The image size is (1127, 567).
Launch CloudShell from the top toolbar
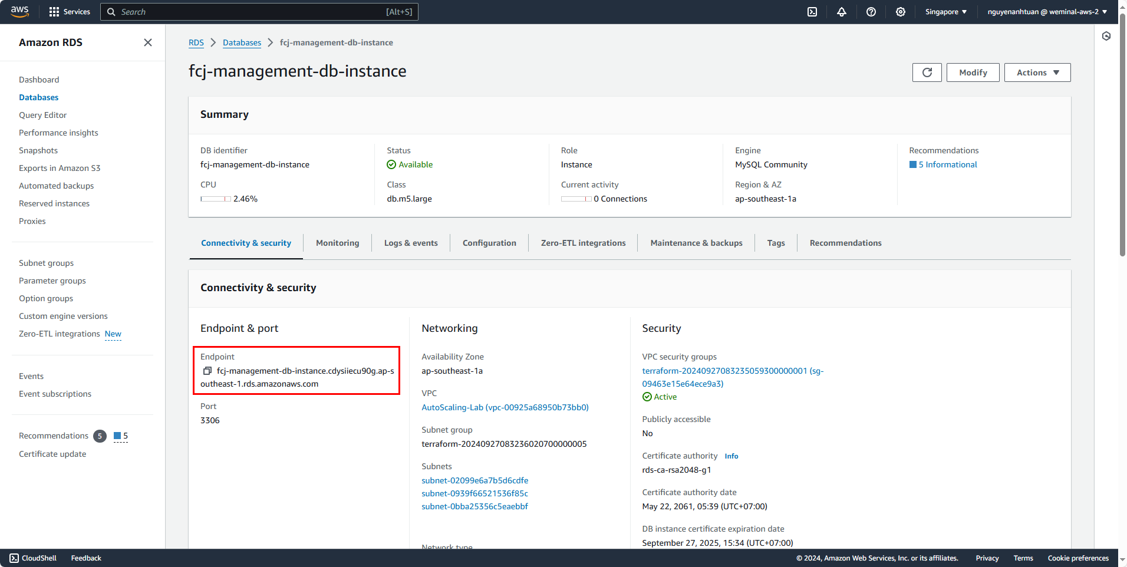click(812, 12)
